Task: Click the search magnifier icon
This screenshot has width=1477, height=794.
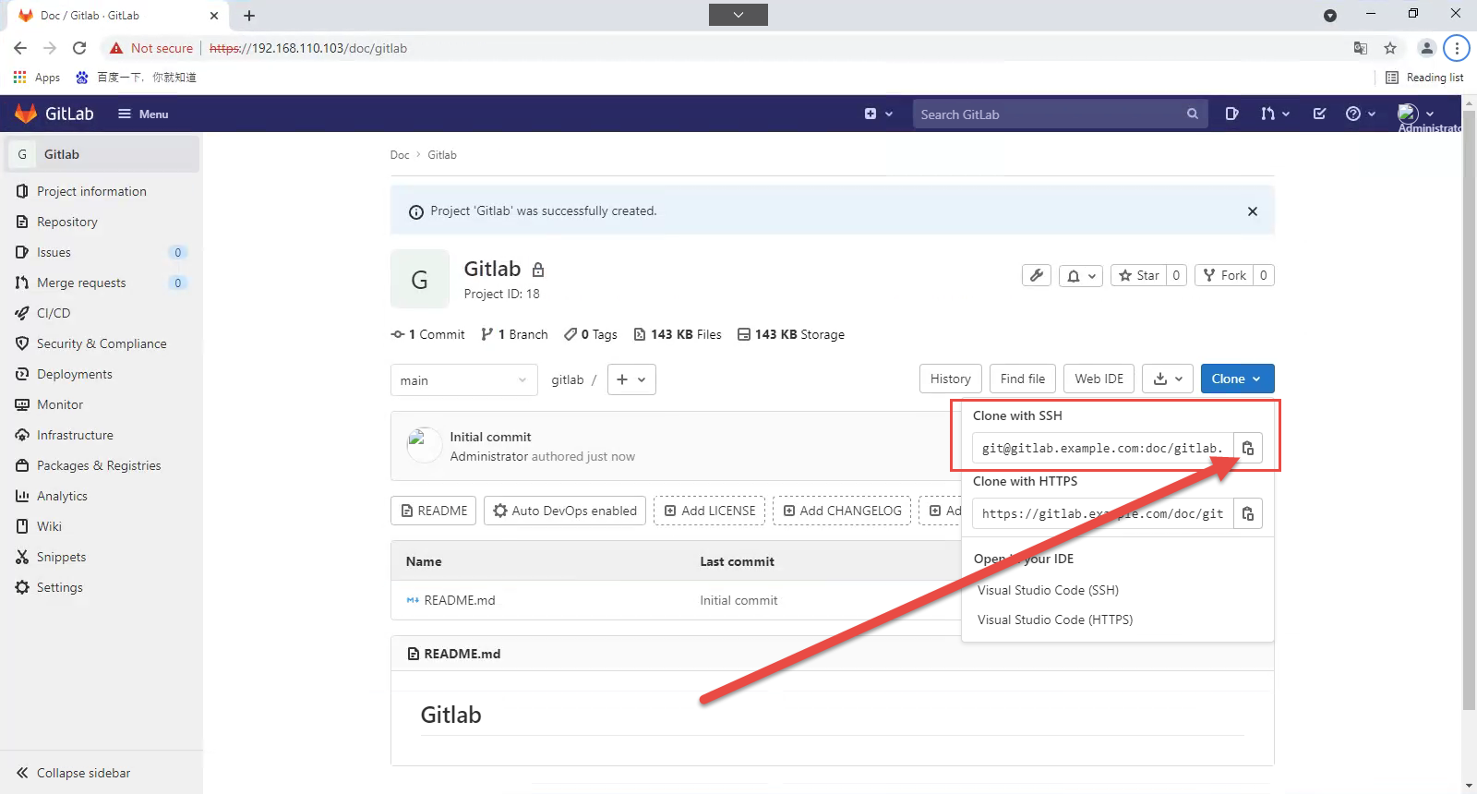Action: point(1193,114)
